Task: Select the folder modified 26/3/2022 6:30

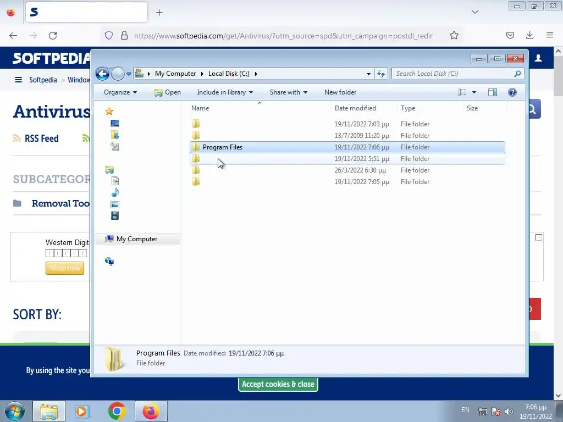Action: coord(347,170)
